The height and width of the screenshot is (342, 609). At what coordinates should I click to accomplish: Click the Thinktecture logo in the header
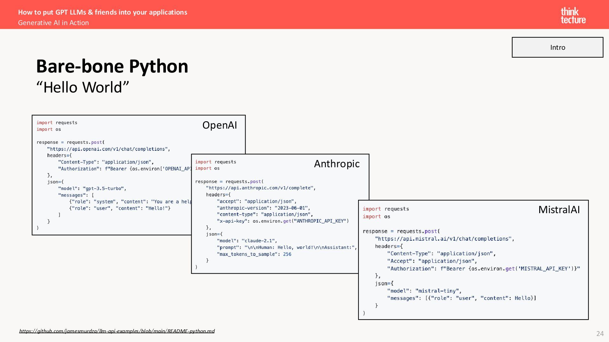click(573, 16)
